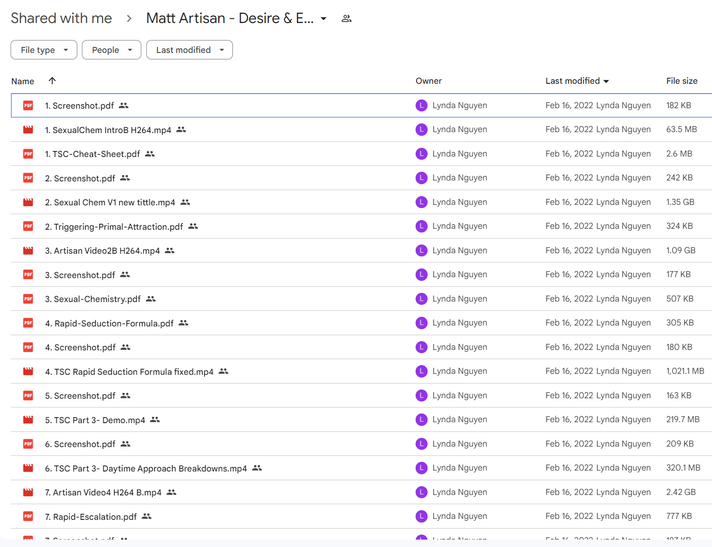Click video icon of 1. SexualChem IntroB H264.mp4
This screenshot has width=712, height=547.
(x=28, y=130)
